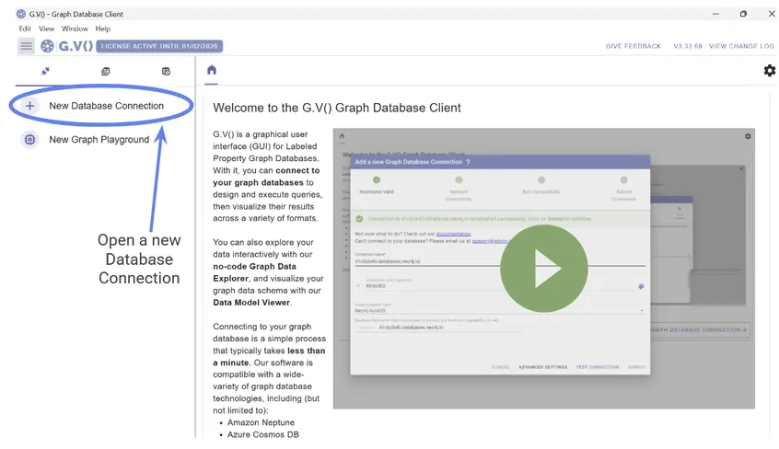Open the hamburger menu icon
Viewport: 779px width, 449px height.
click(27, 46)
